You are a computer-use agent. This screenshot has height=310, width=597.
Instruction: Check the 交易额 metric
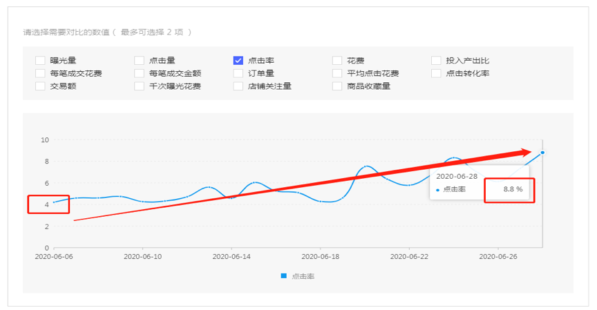40,86
